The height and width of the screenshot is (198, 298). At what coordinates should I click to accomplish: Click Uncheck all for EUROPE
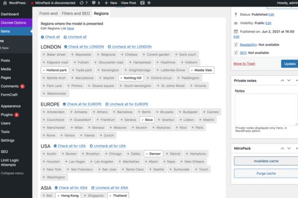point(127,104)
